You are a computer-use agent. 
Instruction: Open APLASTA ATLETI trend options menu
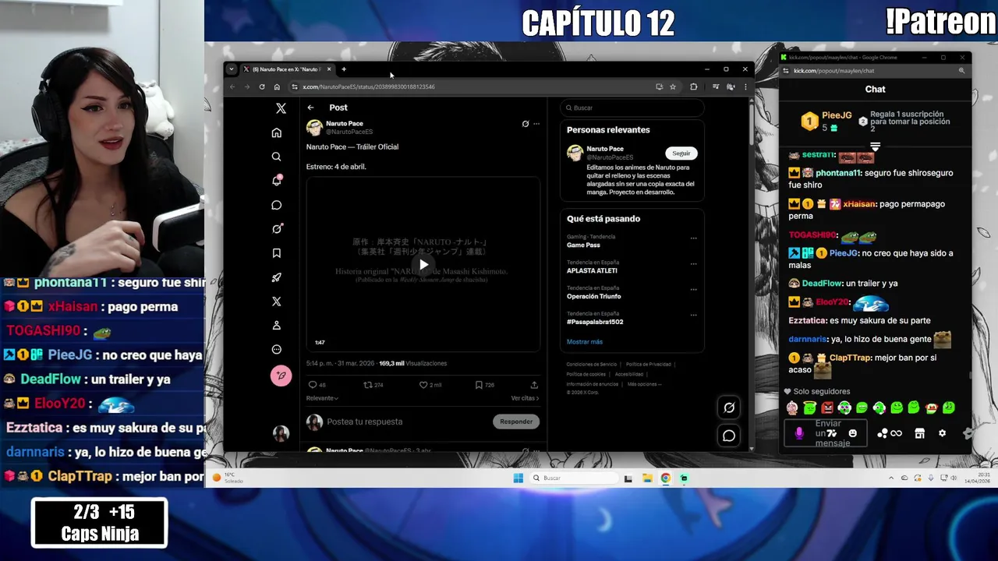click(x=693, y=264)
